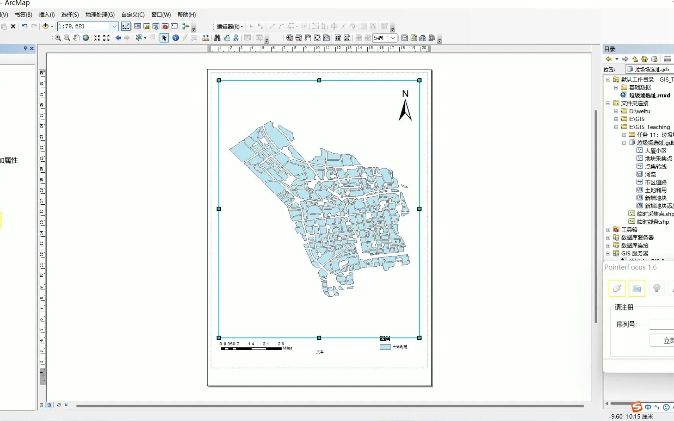Open the 地理处理(G) menu
The height and width of the screenshot is (421, 674).
(100, 14)
